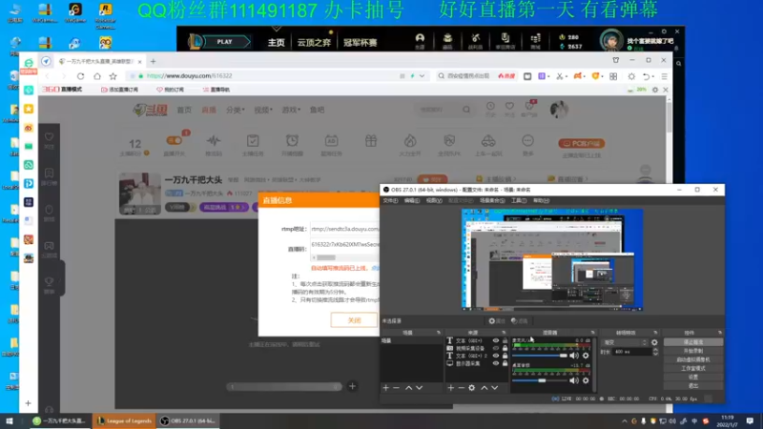
Task: Toggle visibility of 文本 (GDI+) source
Action: click(496, 340)
